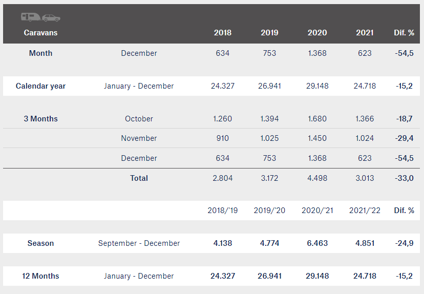This screenshot has width=424, height=294.
Task: Select the Dif. % header in season row
Action: [404, 211]
